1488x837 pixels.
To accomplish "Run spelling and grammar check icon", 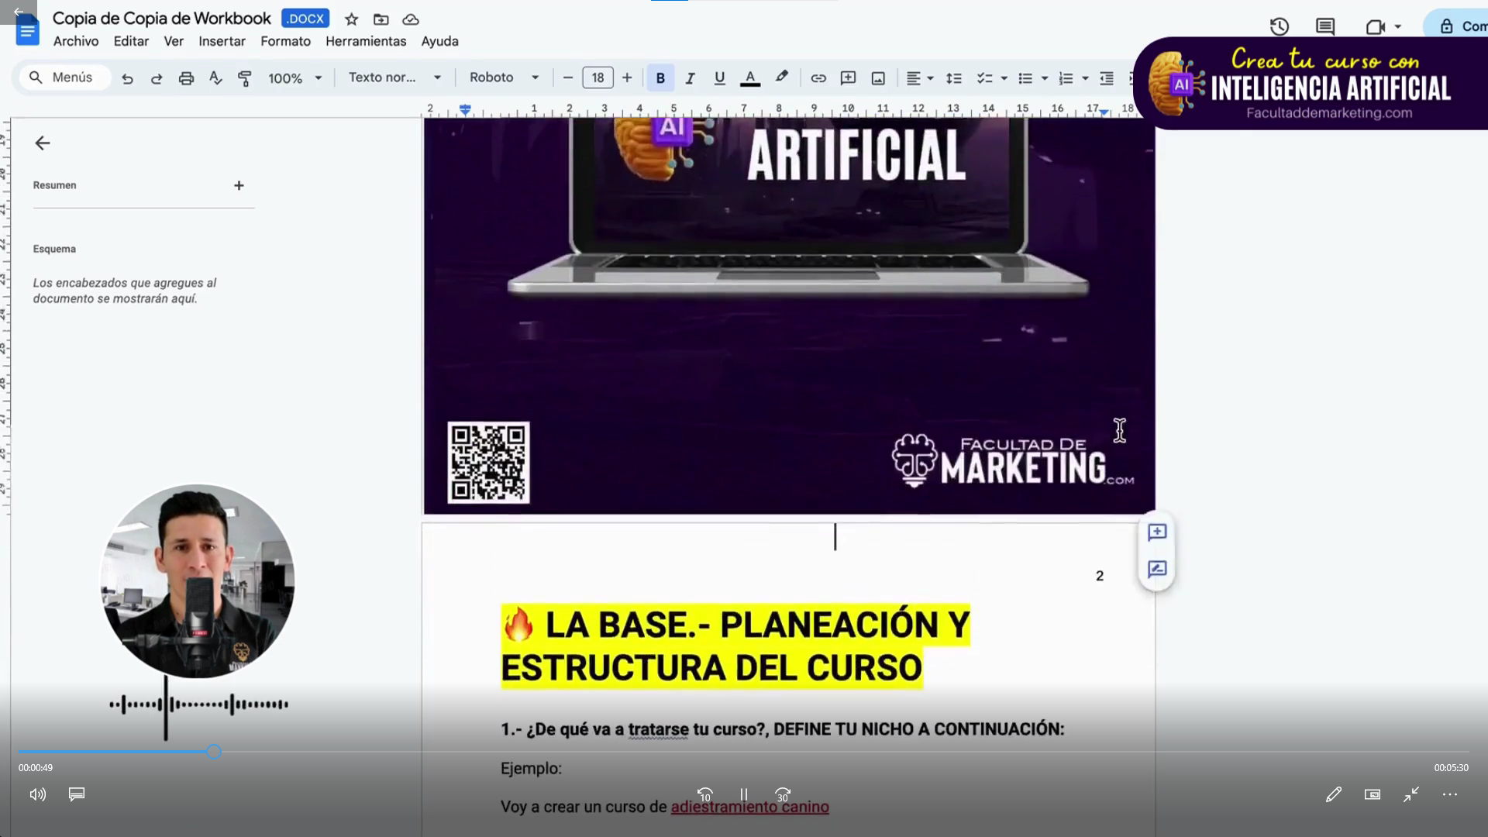I will pos(215,78).
